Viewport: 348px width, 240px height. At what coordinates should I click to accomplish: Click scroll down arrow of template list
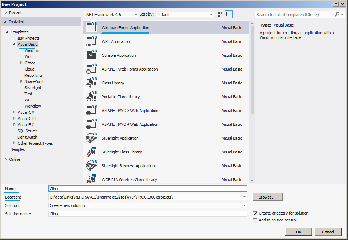click(x=252, y=180)
